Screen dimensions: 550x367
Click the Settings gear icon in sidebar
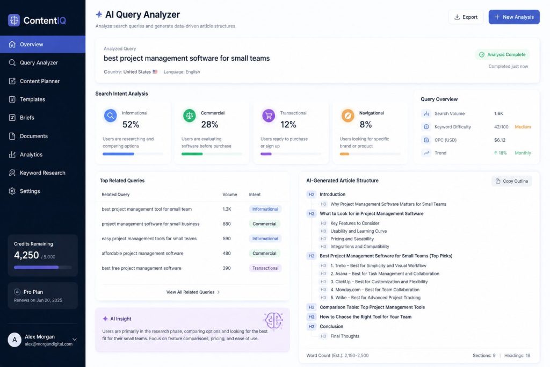12,191
